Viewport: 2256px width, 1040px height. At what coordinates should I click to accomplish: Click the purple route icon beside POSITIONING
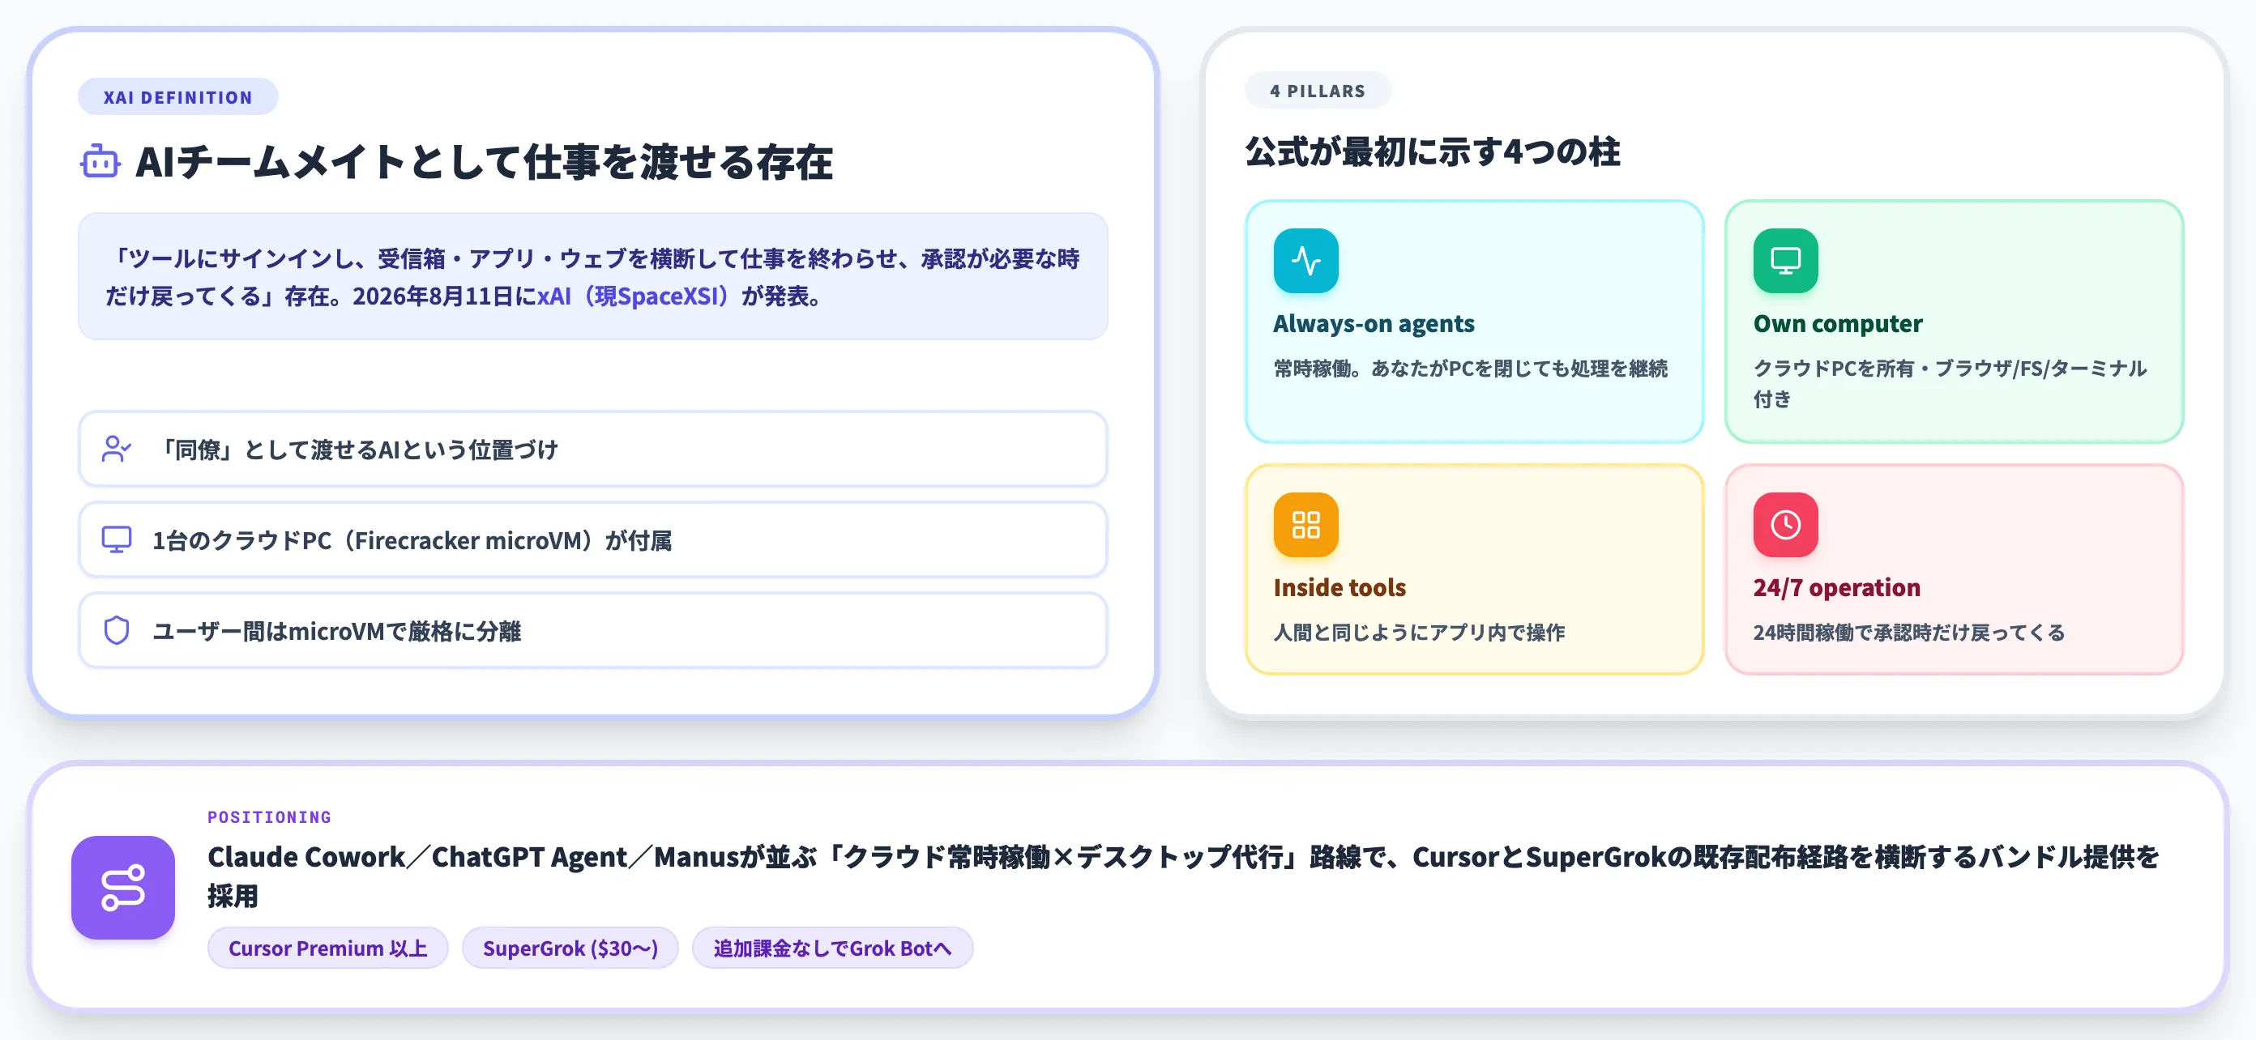[123, 888]
